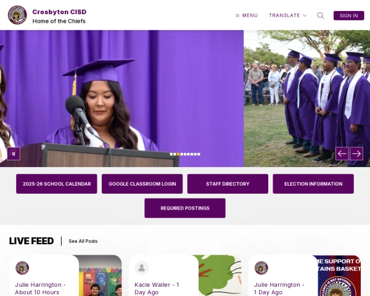Click the Crosbyton CISD school logo
The width and height of the screenshot is (370, 296).
(17, 15)
